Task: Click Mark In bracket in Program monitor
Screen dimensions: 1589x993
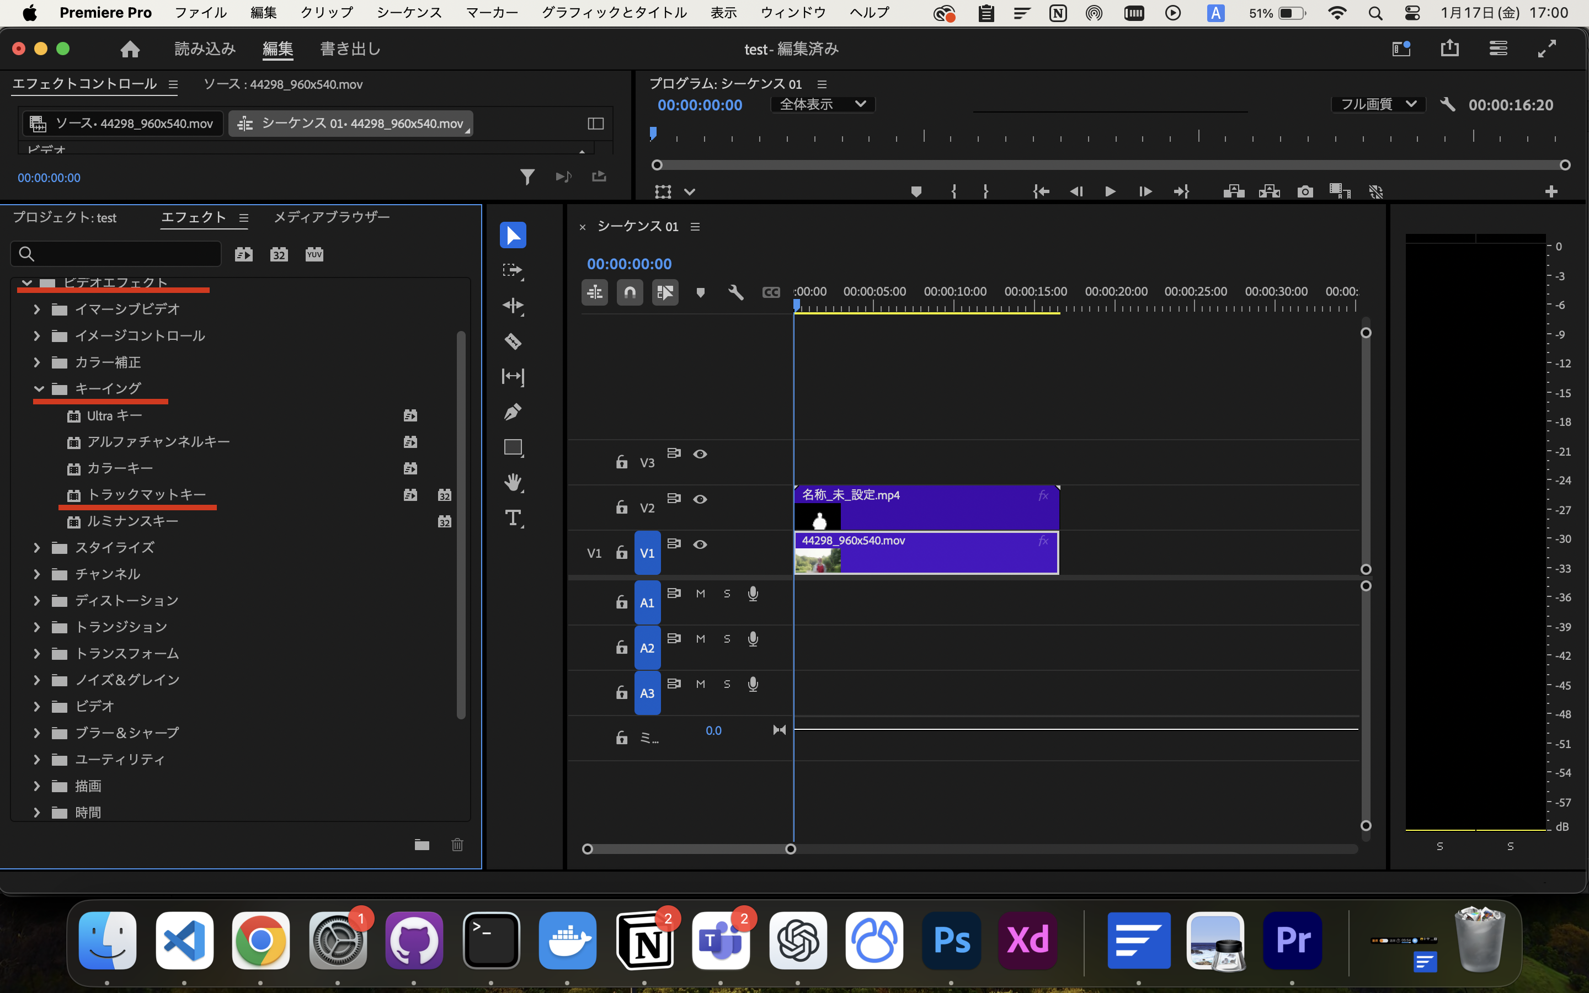Action: click(953, 191)
